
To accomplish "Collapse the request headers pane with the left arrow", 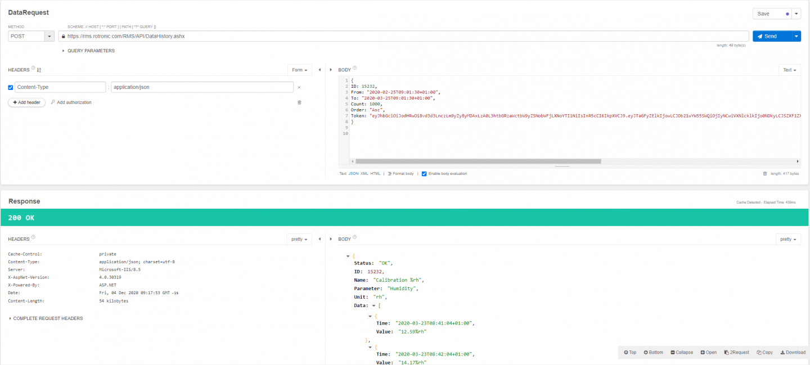I will (320, 70).
